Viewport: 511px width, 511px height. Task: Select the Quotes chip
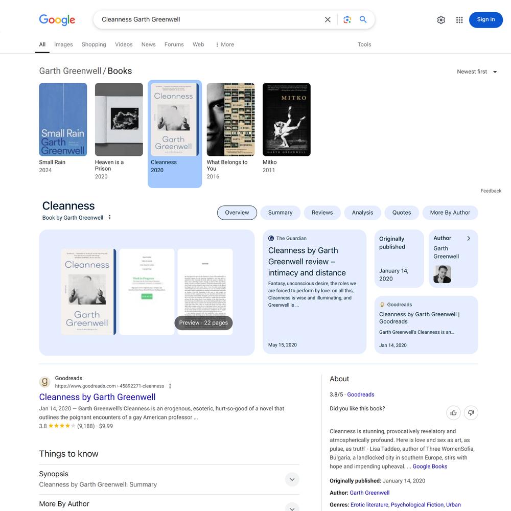[402, 213]
